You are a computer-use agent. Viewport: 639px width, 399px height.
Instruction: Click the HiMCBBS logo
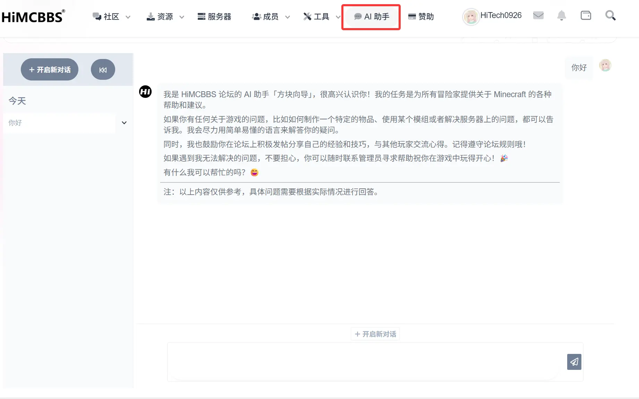(33, 16)
